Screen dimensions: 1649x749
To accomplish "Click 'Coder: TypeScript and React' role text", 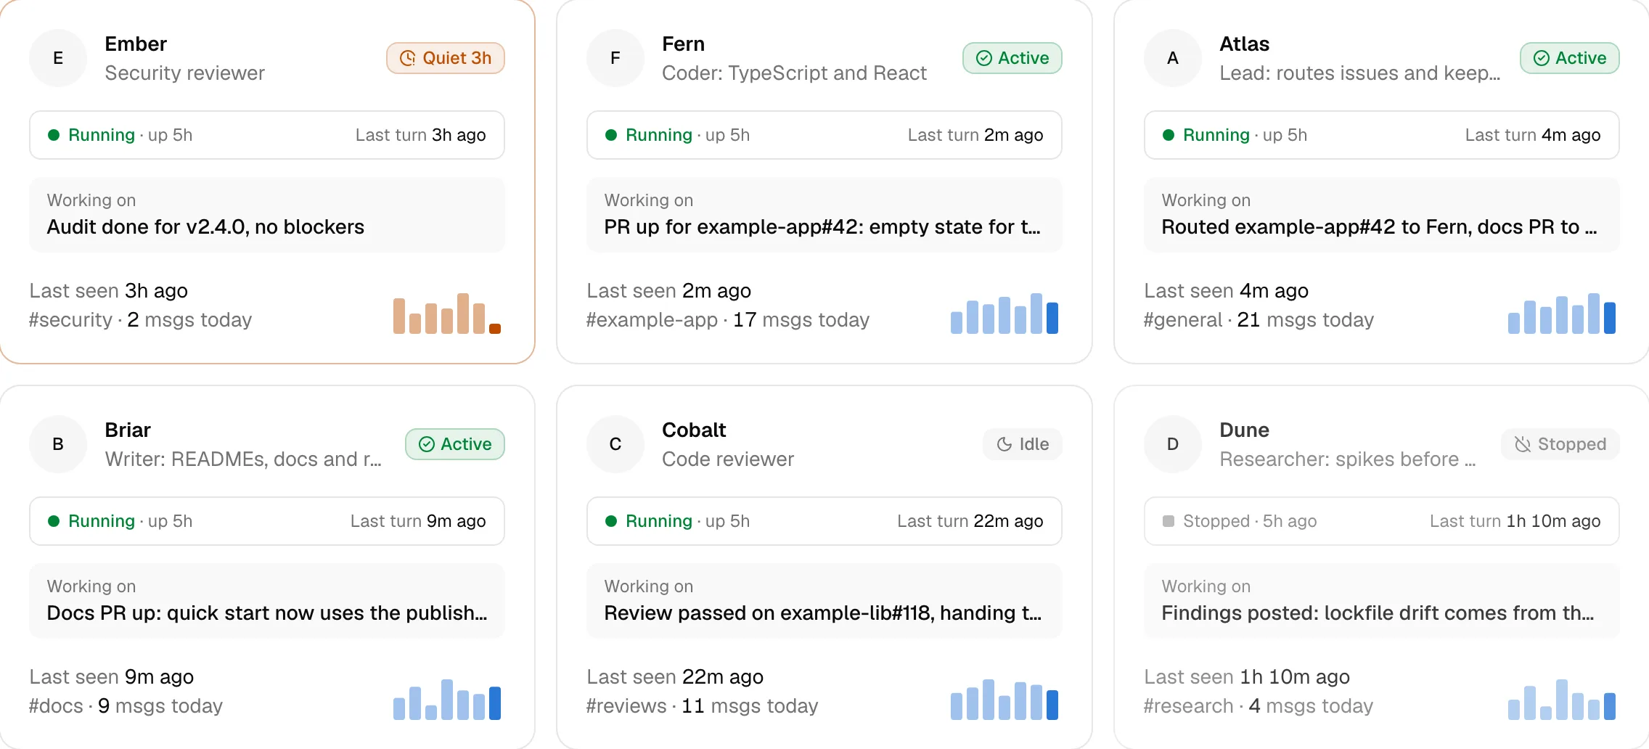I will [x=794, y=73].
